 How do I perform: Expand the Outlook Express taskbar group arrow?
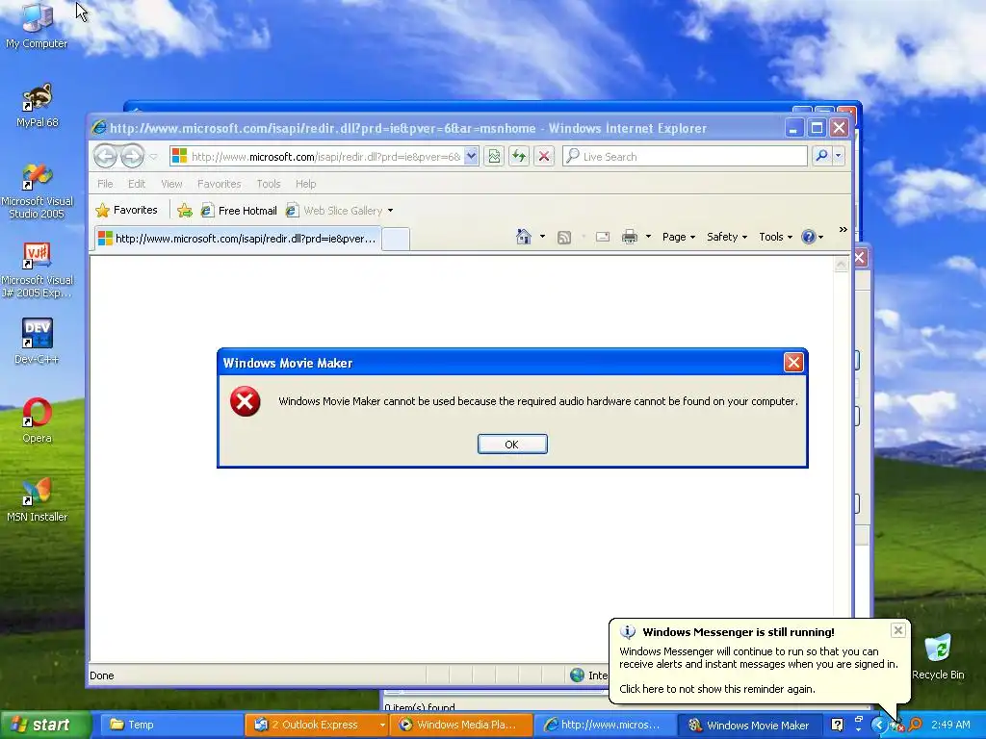381,726
